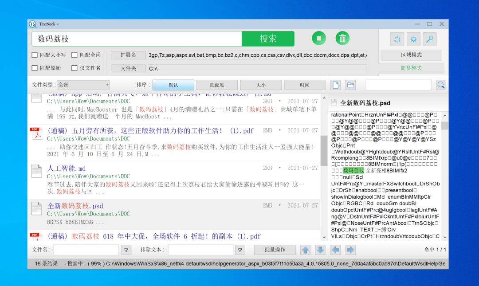The image size is (479, 286).
Task: Click the 排除文本 filter funnel icon
Action: (240, 250)
